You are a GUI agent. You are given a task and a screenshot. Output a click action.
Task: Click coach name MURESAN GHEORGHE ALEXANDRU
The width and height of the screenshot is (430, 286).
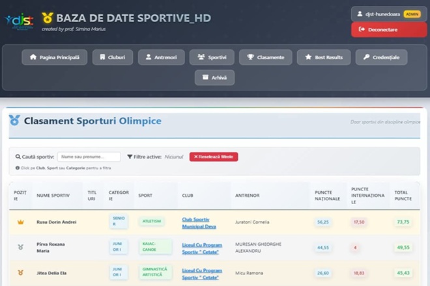(x=258, y=248)
